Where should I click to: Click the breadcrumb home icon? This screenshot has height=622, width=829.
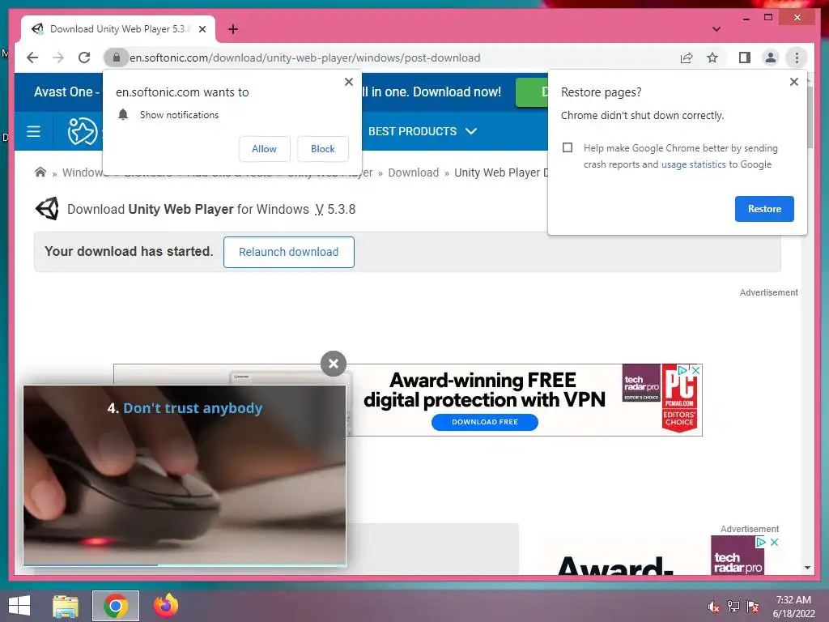tap(40, 173)
